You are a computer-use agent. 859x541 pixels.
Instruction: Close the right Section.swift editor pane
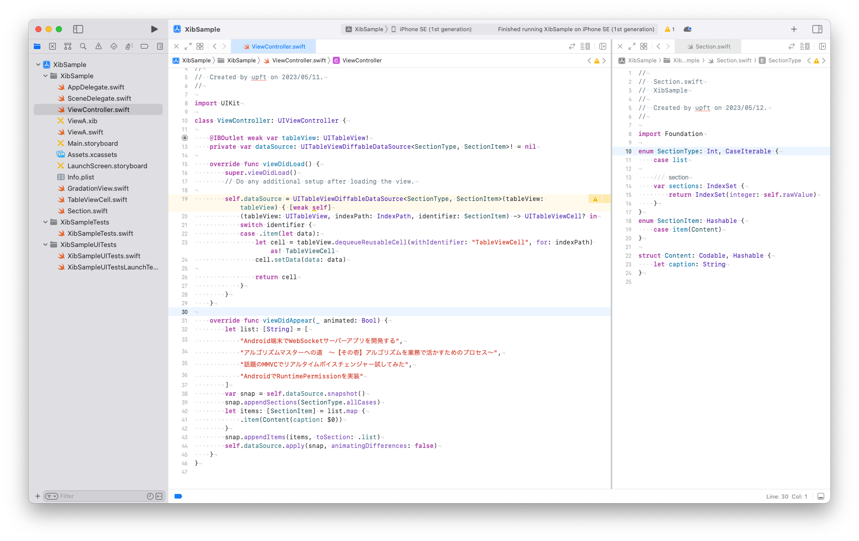pos(620,47)
